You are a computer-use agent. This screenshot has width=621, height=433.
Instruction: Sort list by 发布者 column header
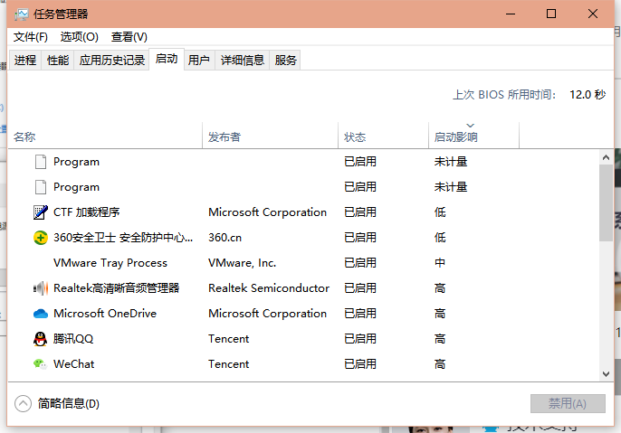225,137
